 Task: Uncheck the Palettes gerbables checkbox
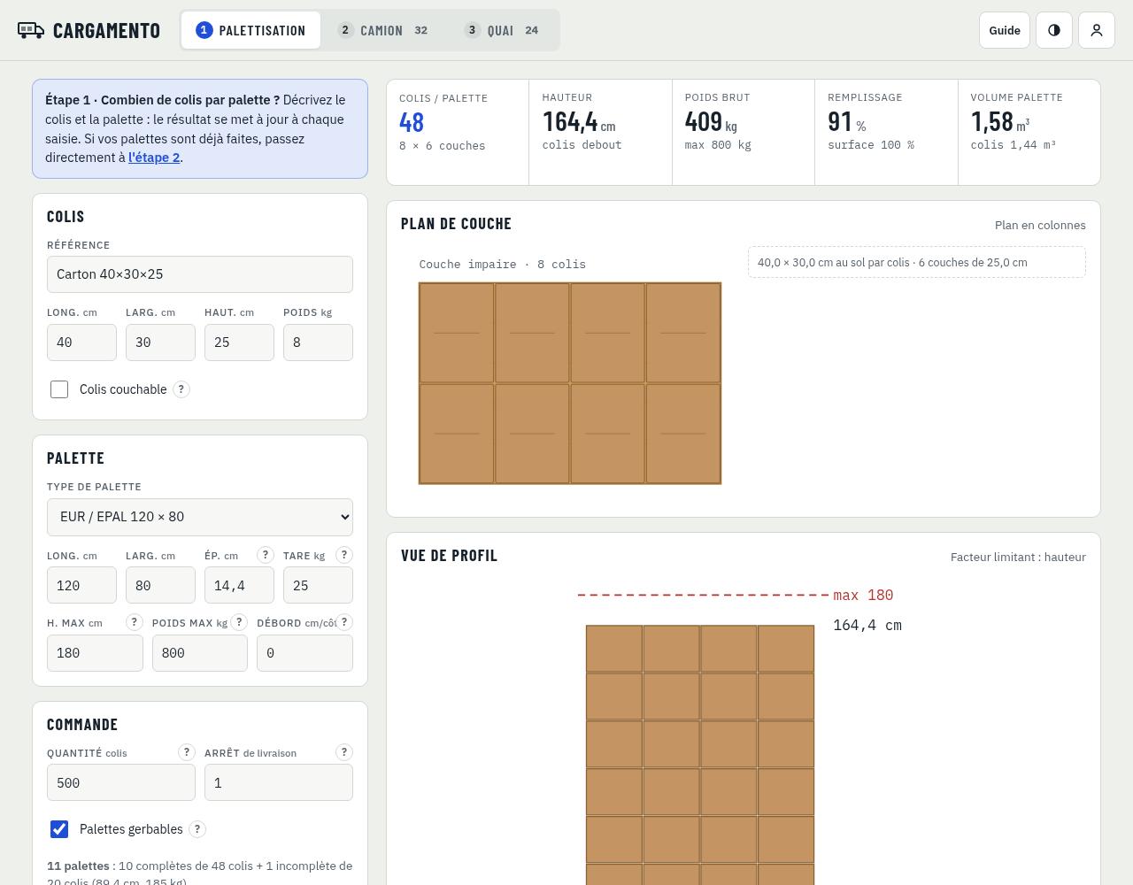click(x=59, y=829)
